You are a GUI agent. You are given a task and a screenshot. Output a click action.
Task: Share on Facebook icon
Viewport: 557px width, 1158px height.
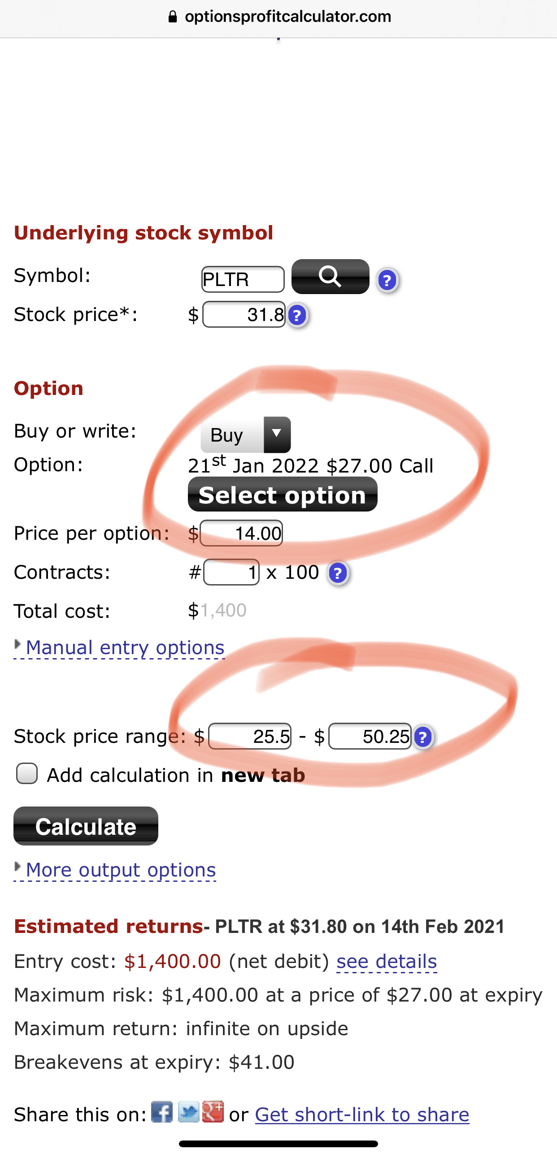[162, 1112]
